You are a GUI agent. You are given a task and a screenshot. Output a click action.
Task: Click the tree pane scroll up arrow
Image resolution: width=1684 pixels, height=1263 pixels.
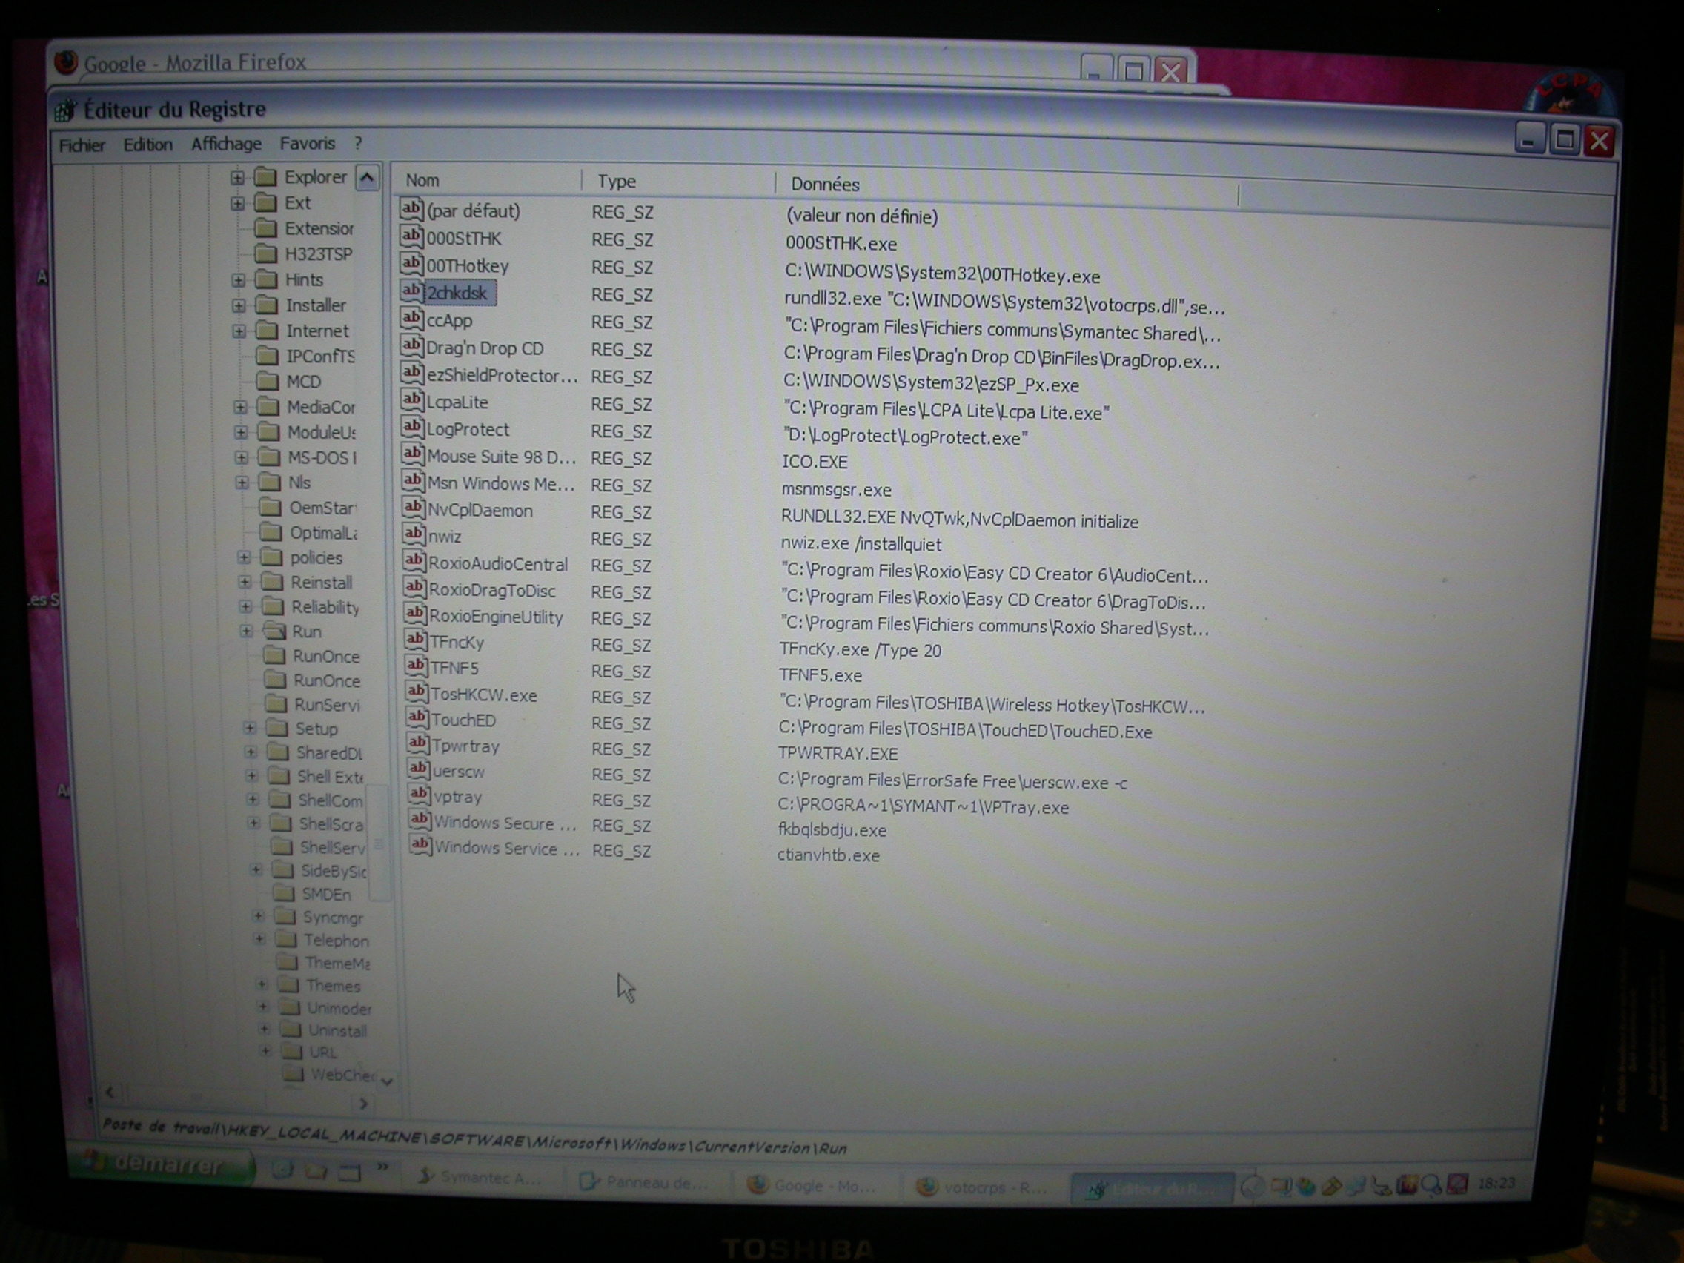click(x=367, y=178)
